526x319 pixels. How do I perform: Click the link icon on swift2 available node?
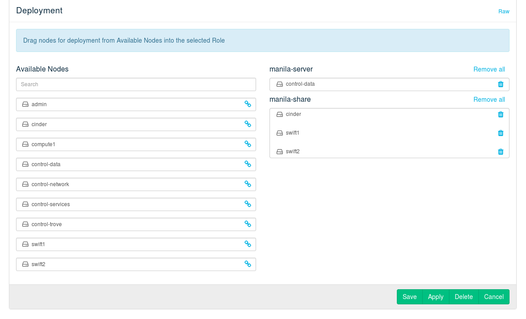tap(248, 264)
